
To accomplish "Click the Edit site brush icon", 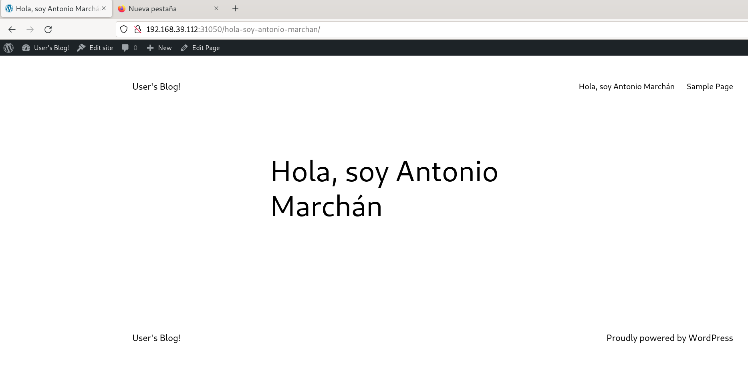I will coord(81,48).
